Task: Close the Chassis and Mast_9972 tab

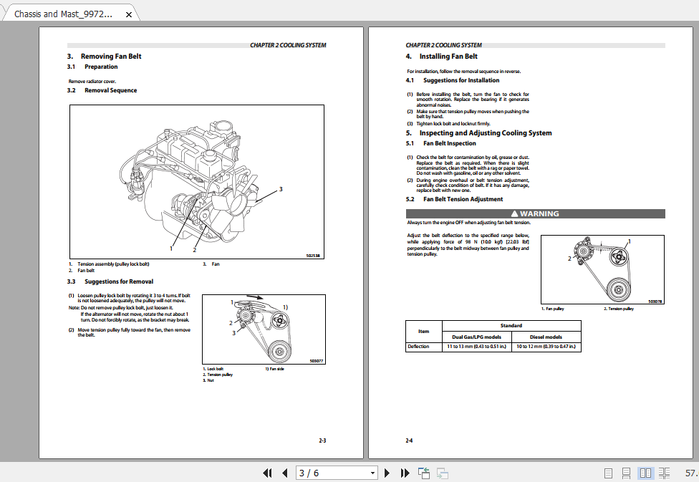Action: (129, 12)
